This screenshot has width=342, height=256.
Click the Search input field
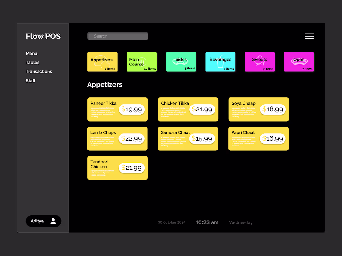(x=118, y=36)
